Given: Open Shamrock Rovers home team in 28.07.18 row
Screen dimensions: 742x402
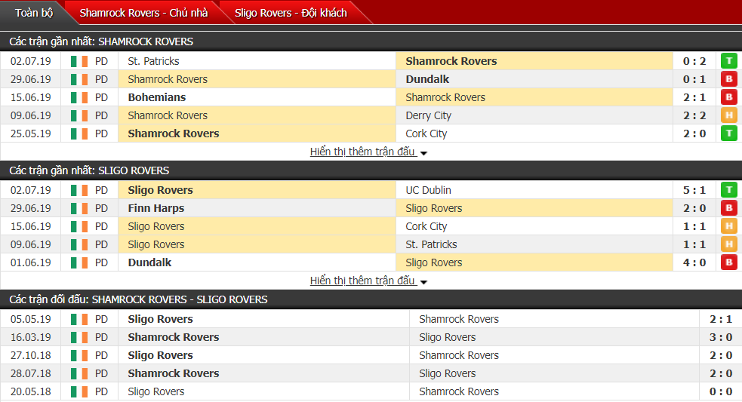Looking at the screenshot, I should tap(173, 373).
